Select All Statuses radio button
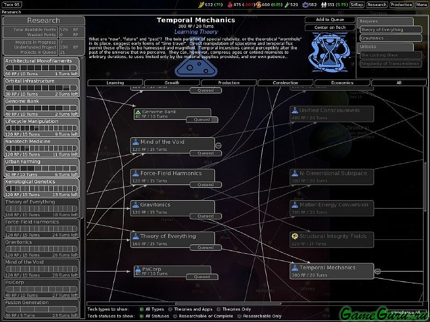 [141, 316]
